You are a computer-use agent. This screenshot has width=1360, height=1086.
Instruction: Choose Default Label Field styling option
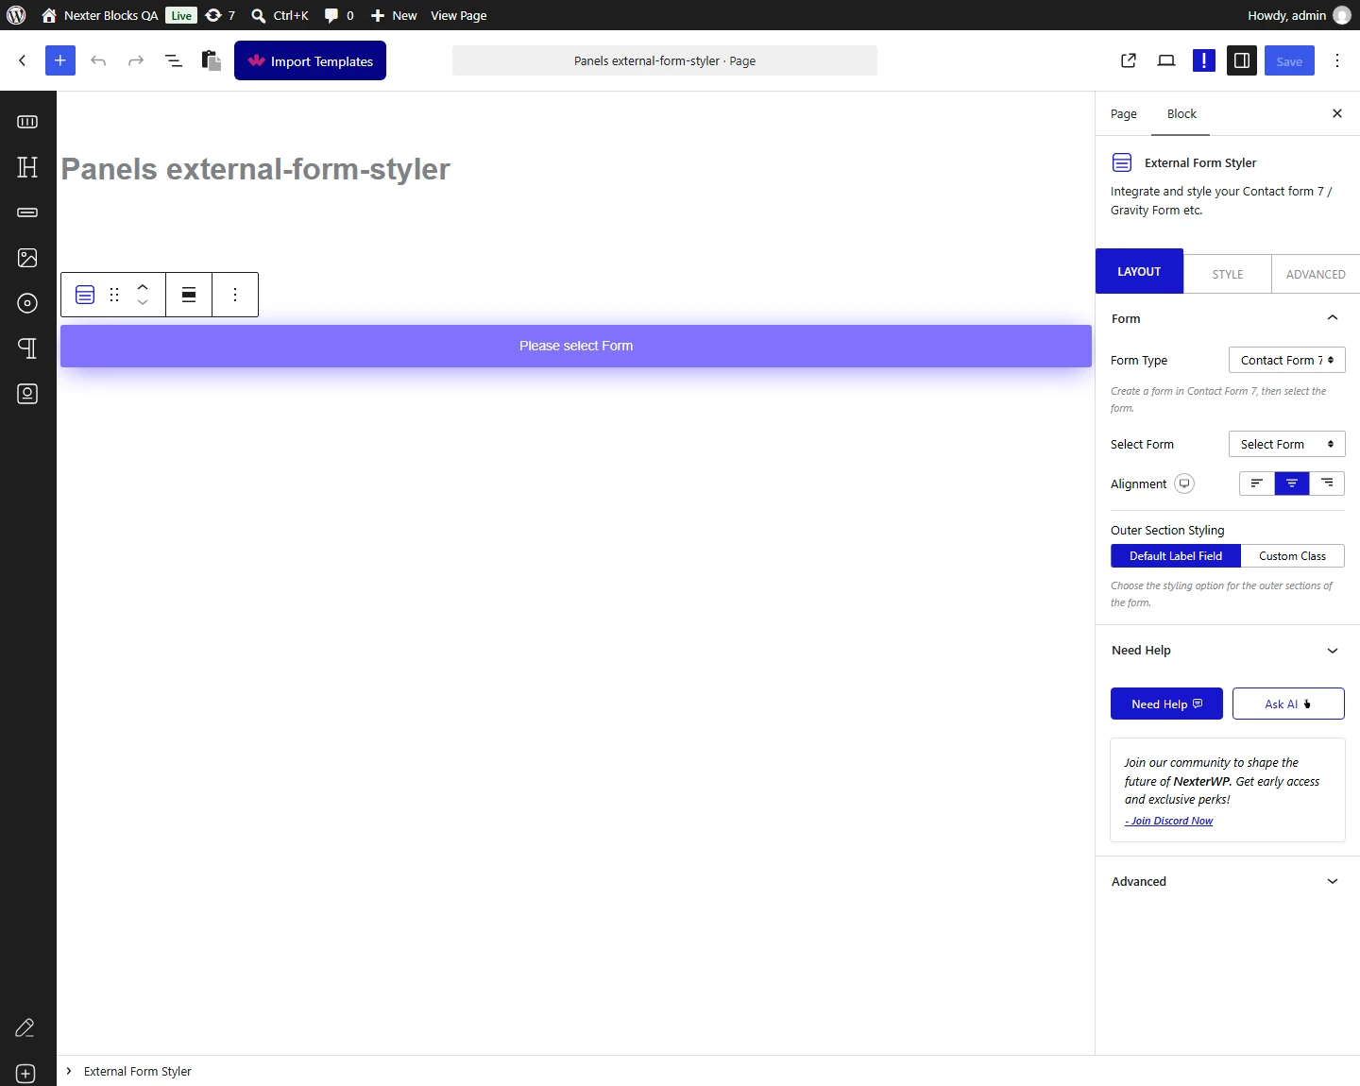point(1176,556)
